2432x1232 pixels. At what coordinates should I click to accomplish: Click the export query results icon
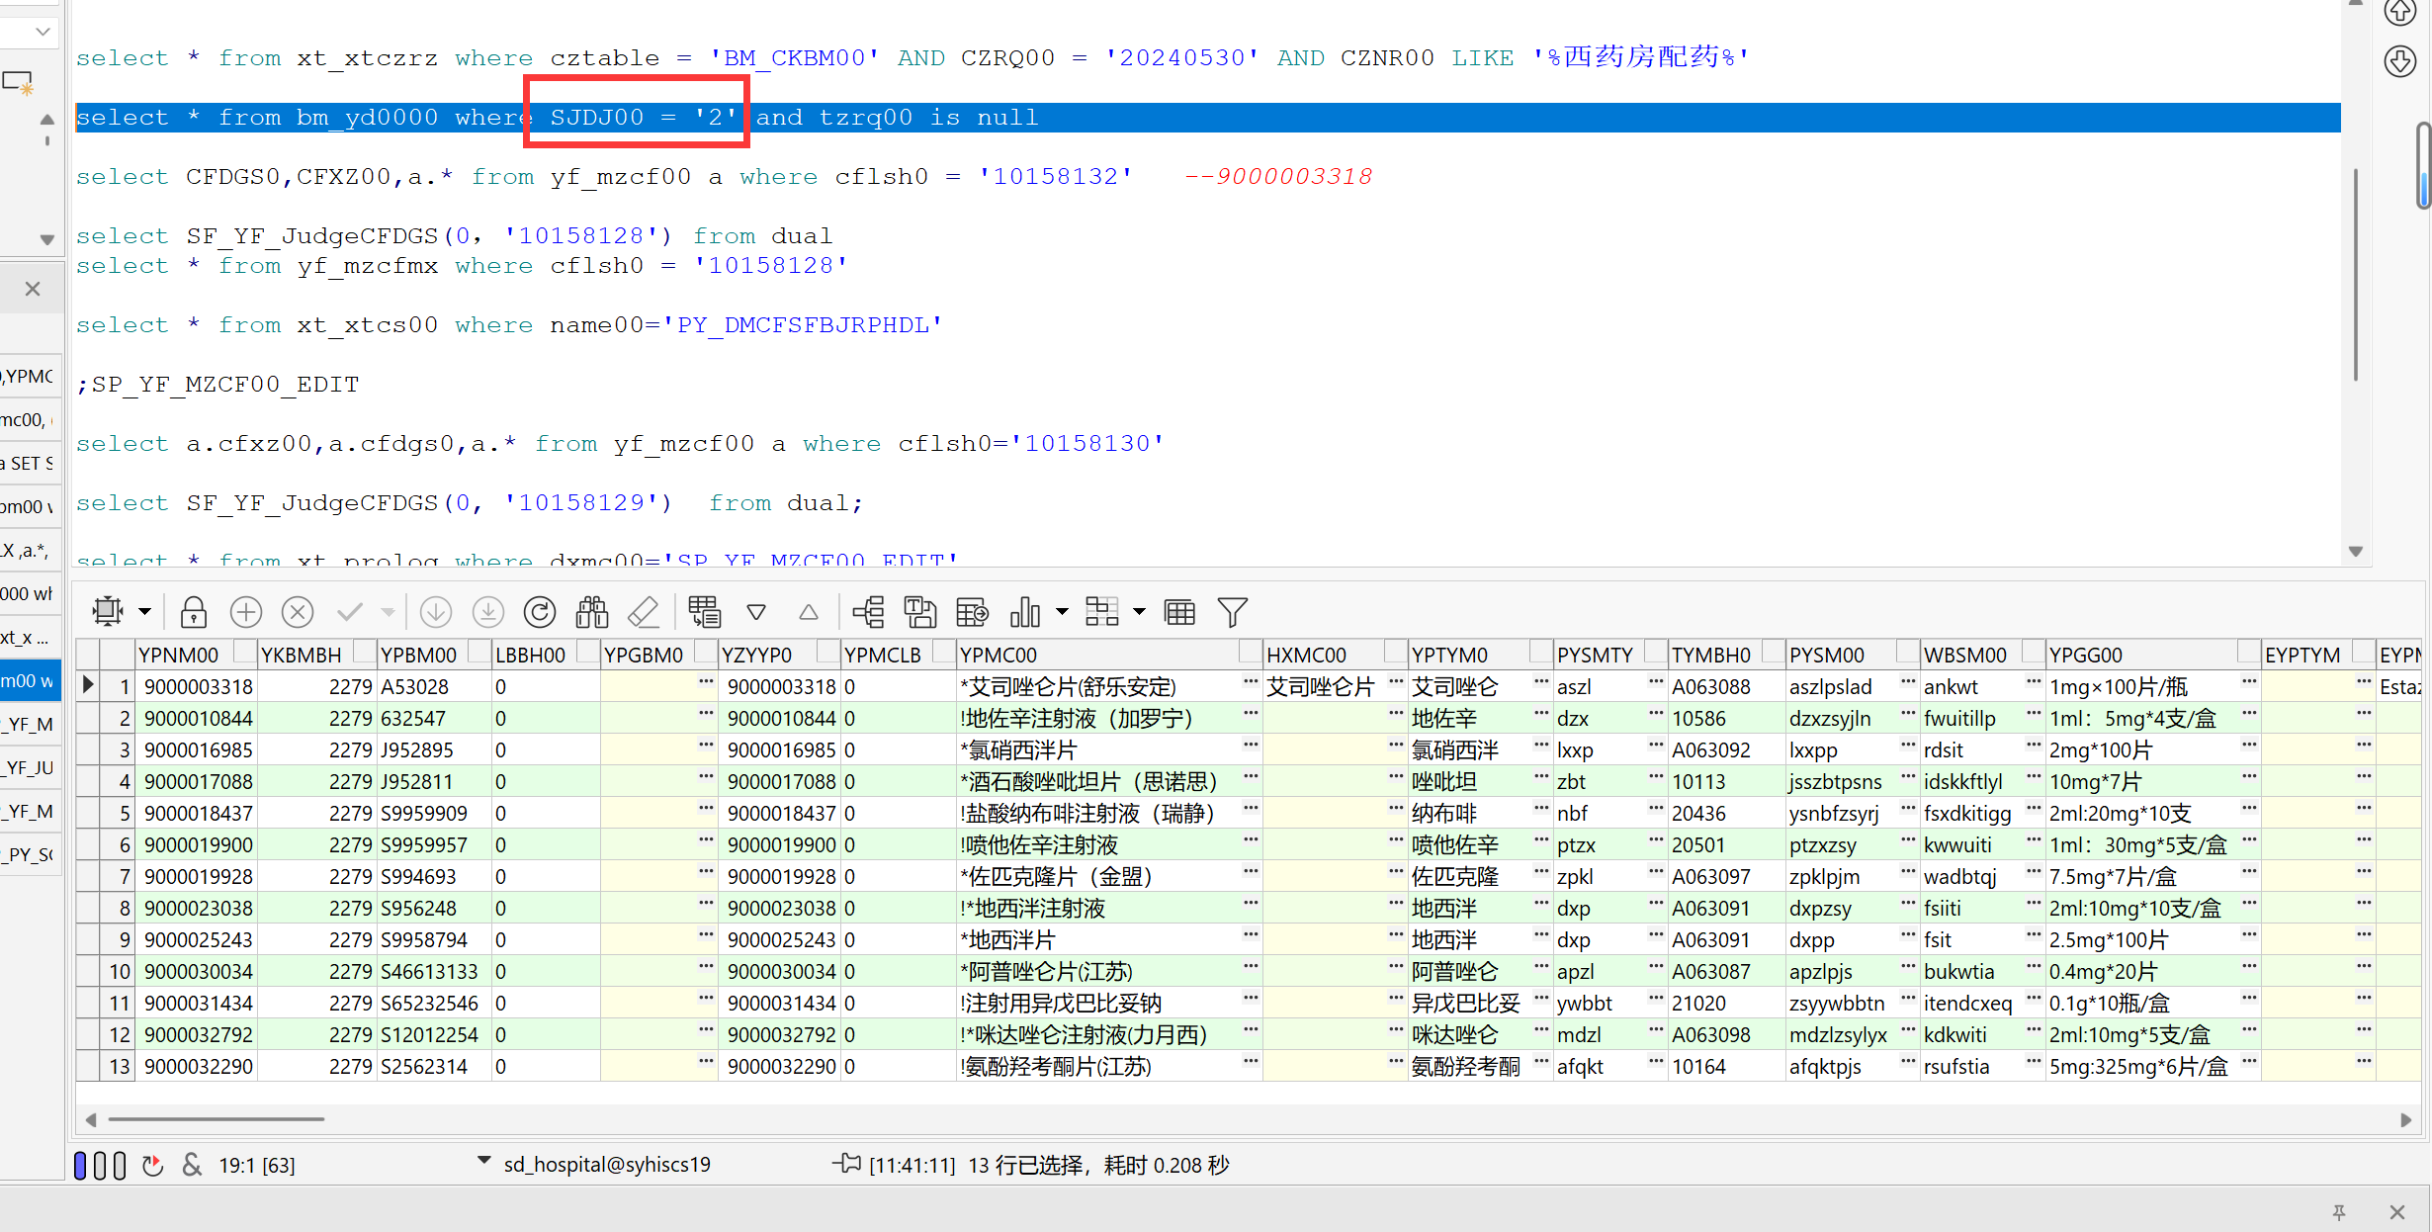click(972, 612)
